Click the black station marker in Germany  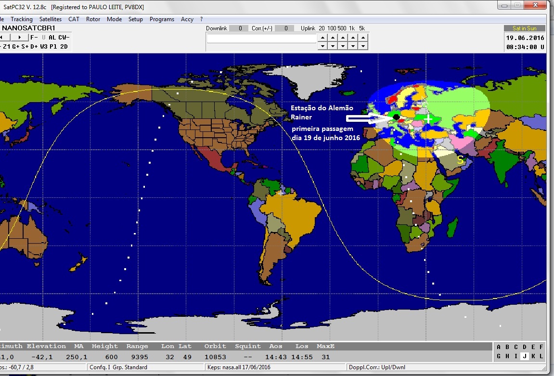[396, 117]
